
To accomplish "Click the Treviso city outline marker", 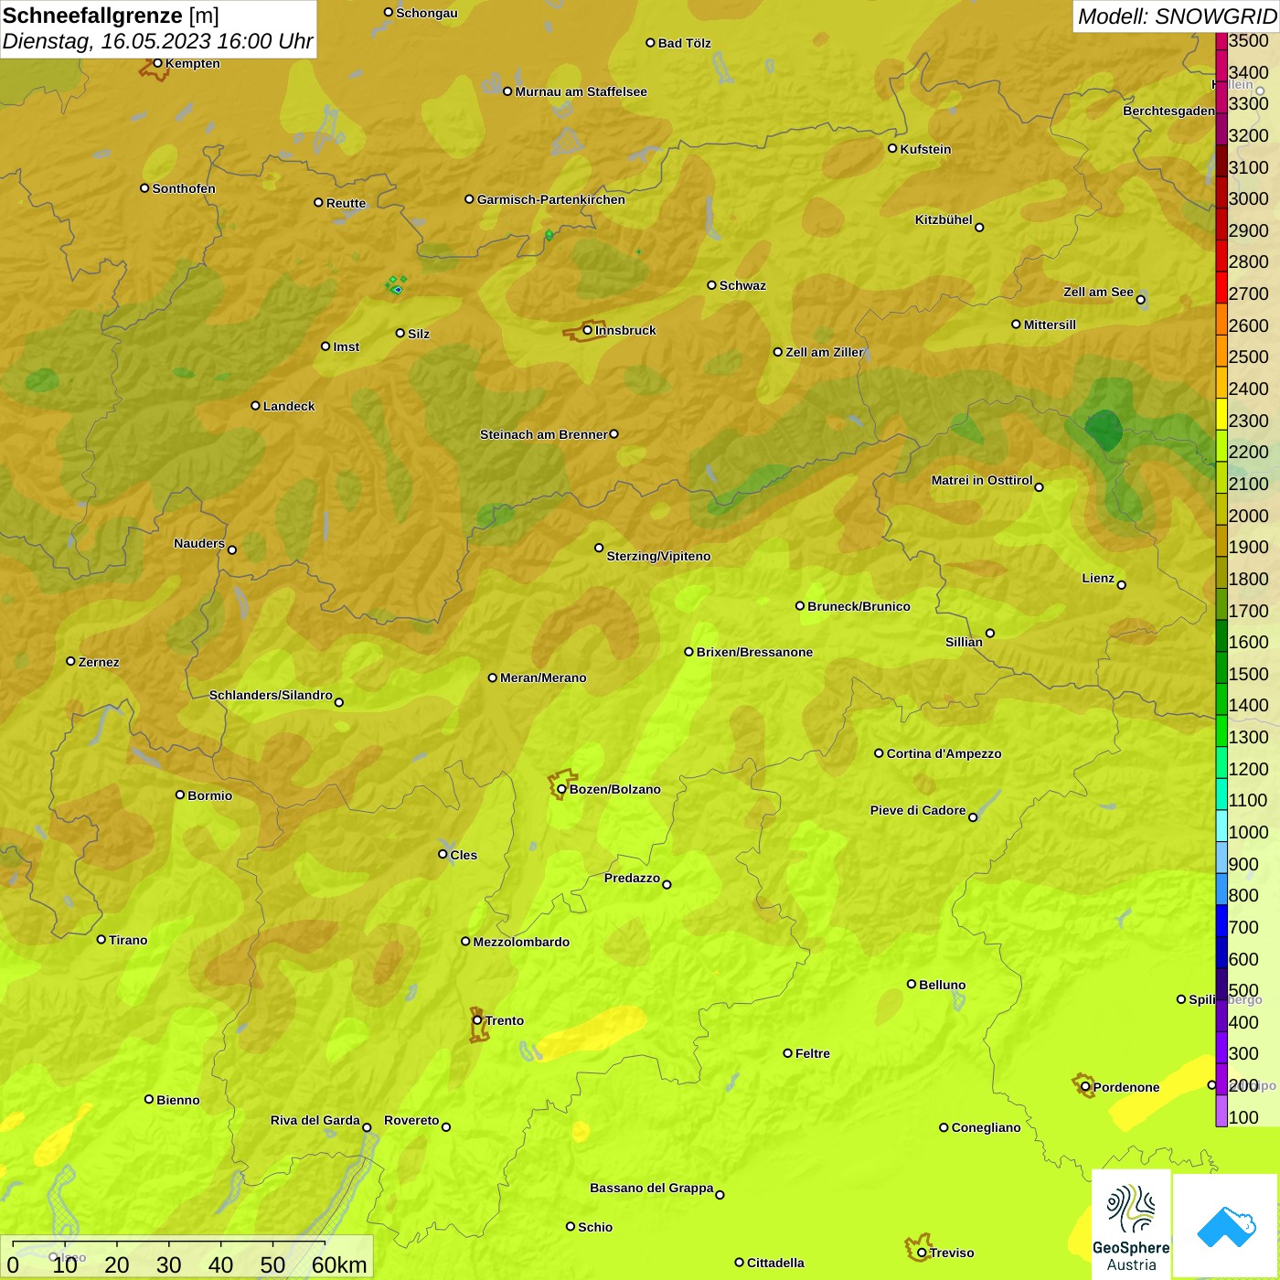I will click(x=918, y=1248).
